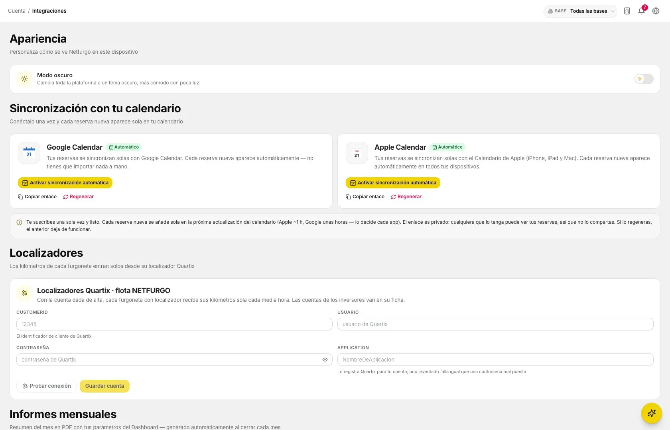
Task: Focus the Contraseña de Quartix field
Action: (x=174, y=360)
